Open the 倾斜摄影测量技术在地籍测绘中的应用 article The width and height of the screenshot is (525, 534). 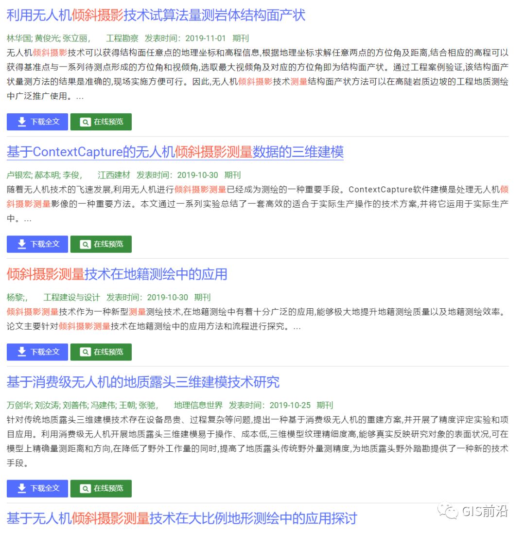[x=117, y=274]
